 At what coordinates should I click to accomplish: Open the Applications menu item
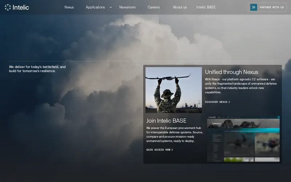95,7
